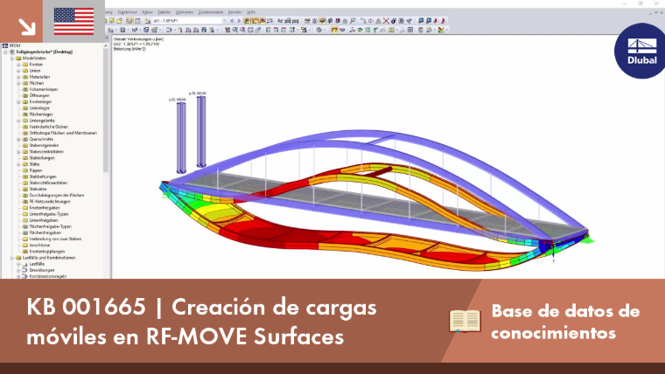Open the Zusatzmodule menu
The width and height of the screenshot is (665, 374).
[211, 12]
